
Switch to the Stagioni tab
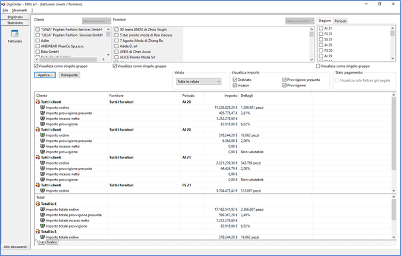pyautogui.click(x=325, y=21)
